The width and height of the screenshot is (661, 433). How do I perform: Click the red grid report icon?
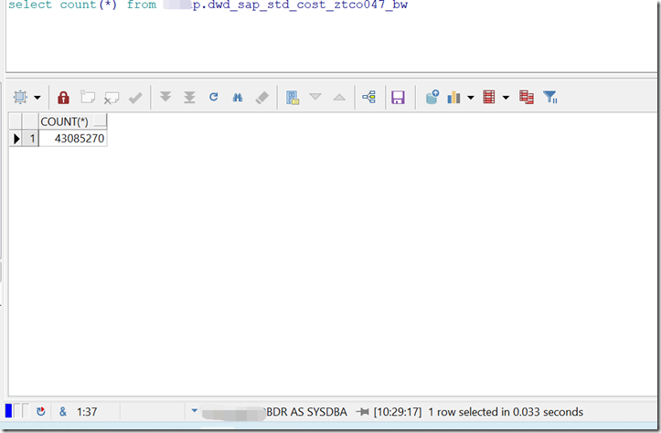click(x=489, y=98)
